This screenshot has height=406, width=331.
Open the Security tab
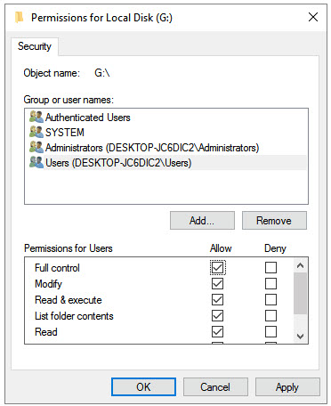35,46
